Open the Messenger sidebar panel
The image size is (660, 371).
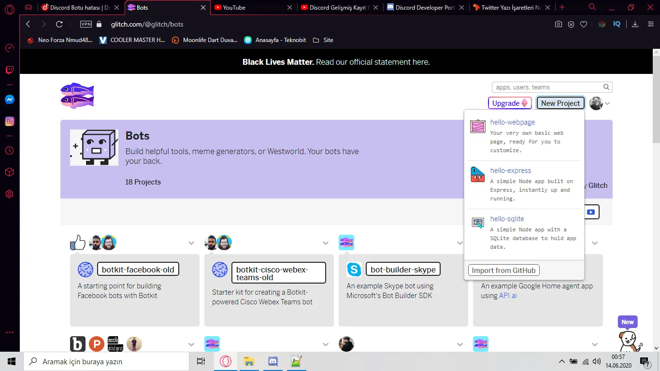pyautogui.click(x=10, y=100)
